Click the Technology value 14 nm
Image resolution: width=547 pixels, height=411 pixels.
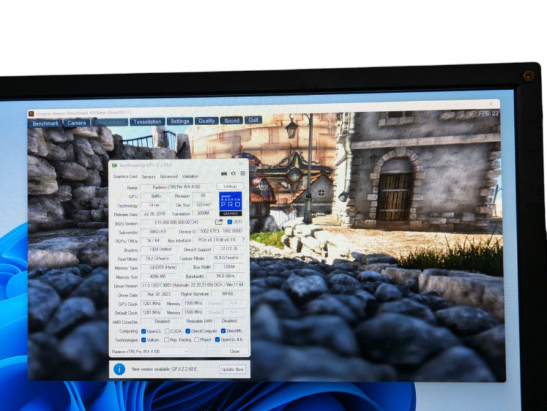[155, 205]
